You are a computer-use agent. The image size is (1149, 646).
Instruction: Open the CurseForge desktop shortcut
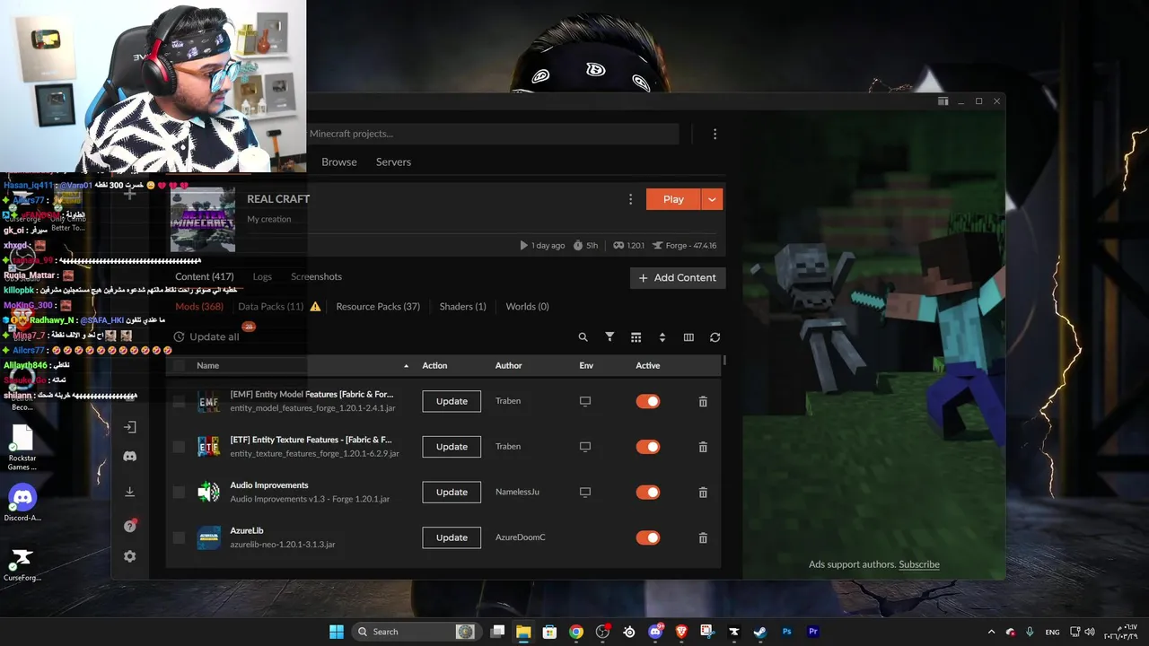pyautogui.click(x=22, y=563)
